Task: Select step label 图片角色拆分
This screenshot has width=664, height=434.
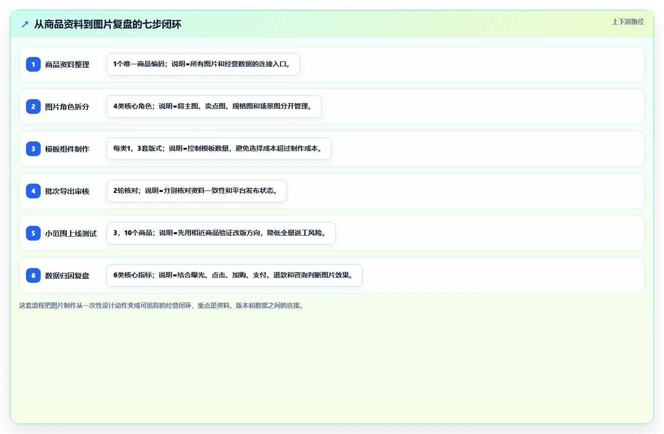Action: point(67,107)
